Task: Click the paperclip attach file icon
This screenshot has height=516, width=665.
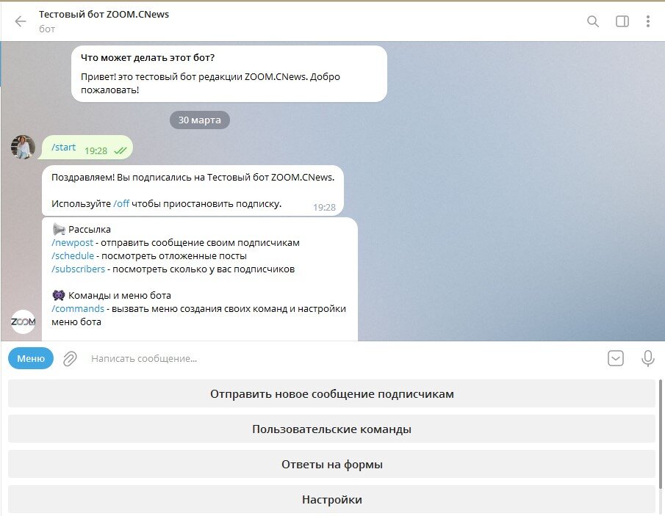Action: 70,358
